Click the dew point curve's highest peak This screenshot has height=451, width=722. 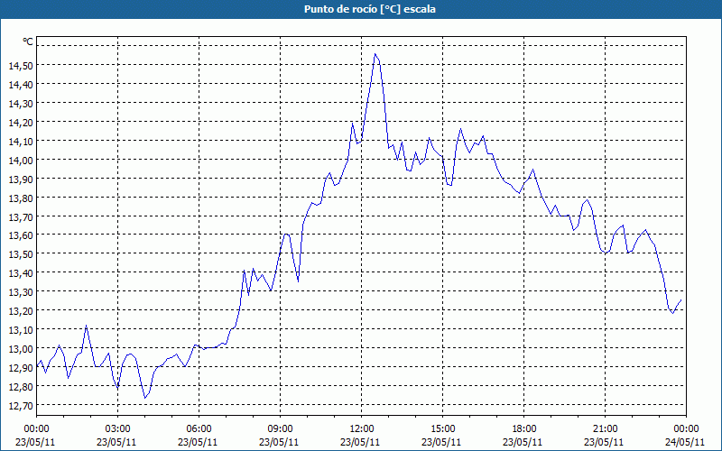pos(375,54)
